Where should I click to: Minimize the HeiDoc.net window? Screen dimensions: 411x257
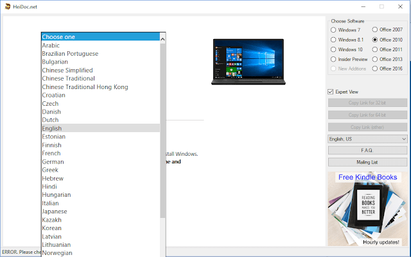363,6
